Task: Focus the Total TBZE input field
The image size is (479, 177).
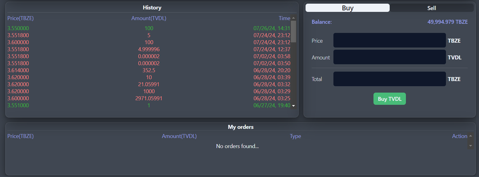Action: 389,79
